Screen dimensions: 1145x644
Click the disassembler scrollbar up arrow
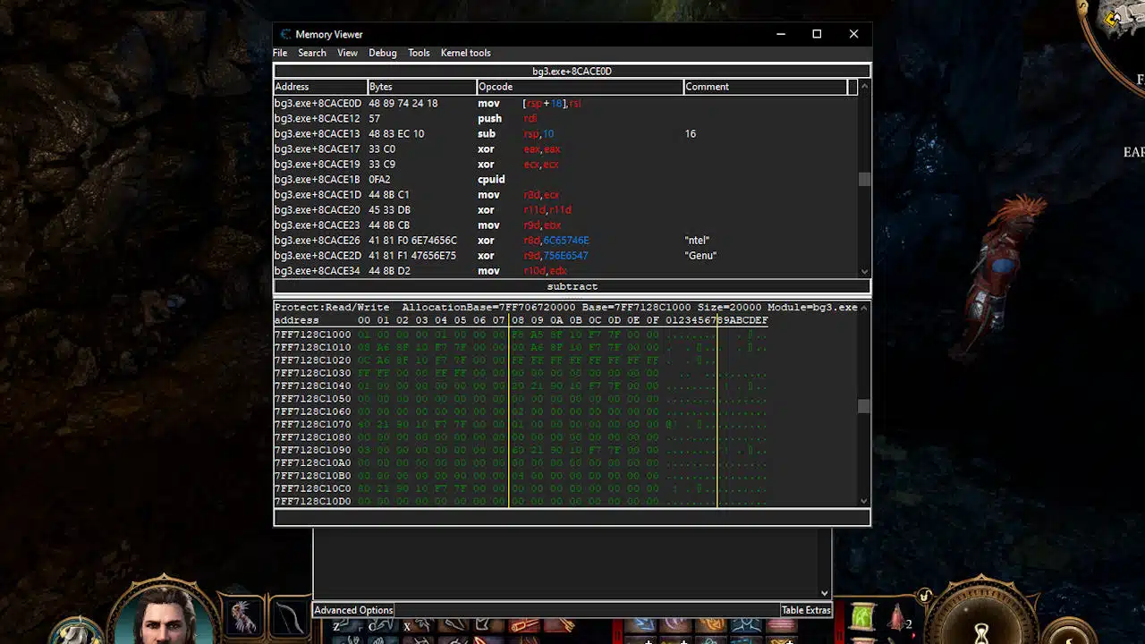click(864, 87)
